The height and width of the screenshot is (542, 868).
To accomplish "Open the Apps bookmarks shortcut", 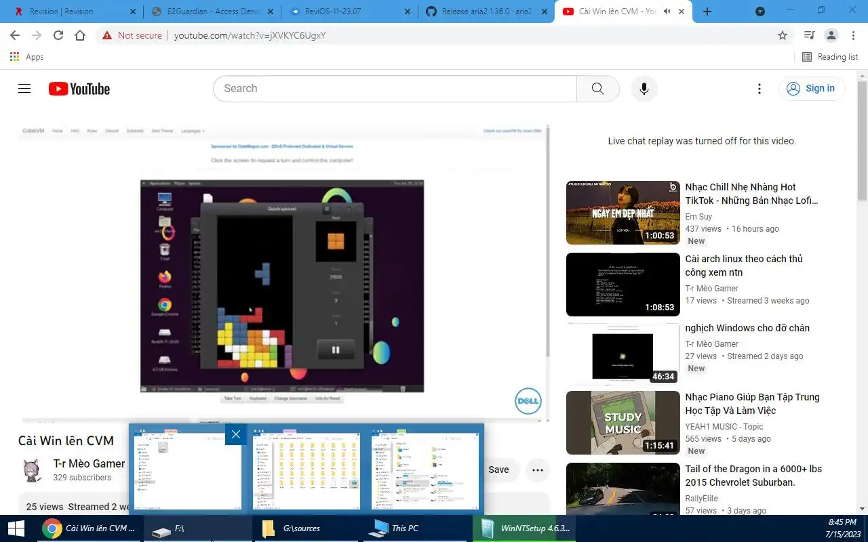I will point(27,57).
